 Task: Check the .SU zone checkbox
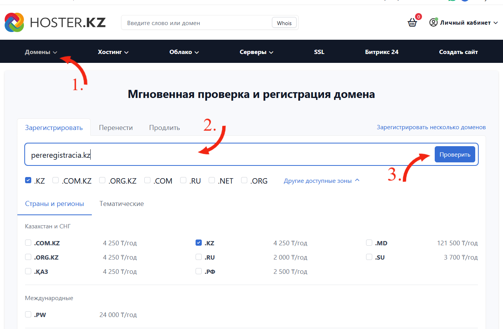[x=369, y=257]
